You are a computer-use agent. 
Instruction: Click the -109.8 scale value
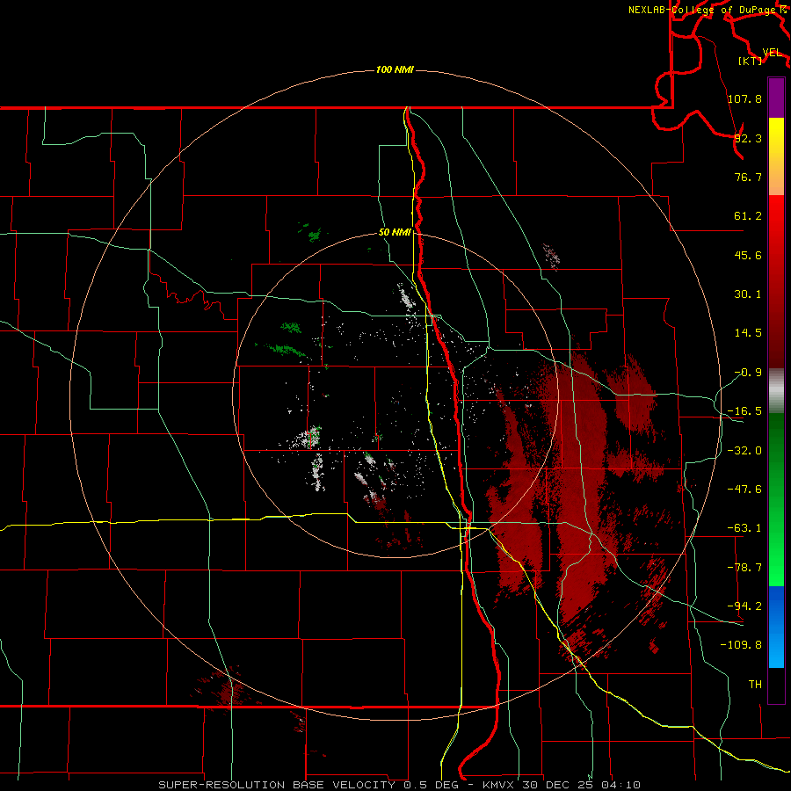(x=741, y=645)
